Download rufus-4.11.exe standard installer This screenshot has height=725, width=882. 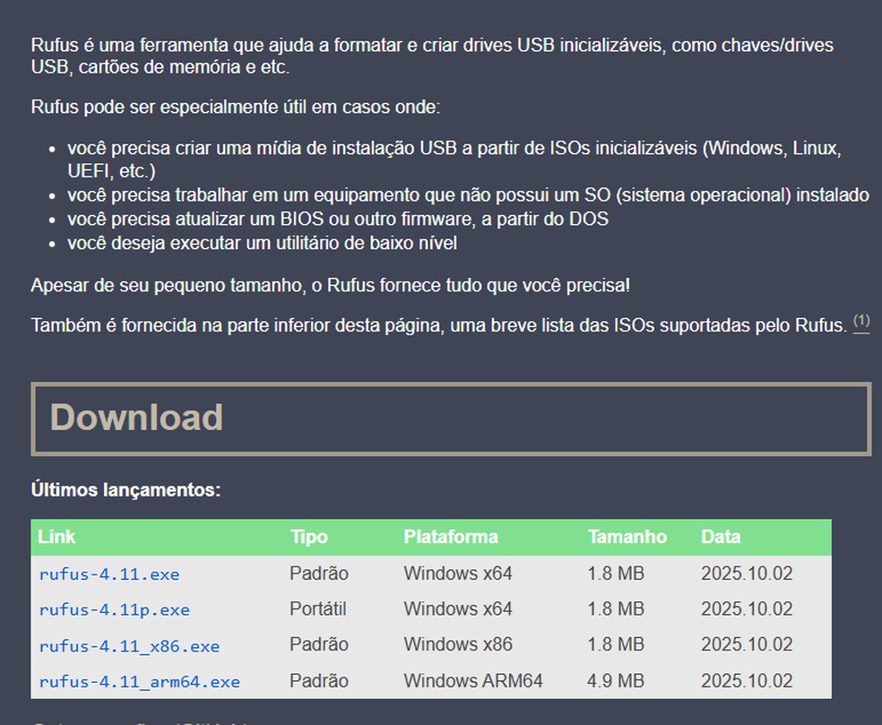tap(109, 574)
